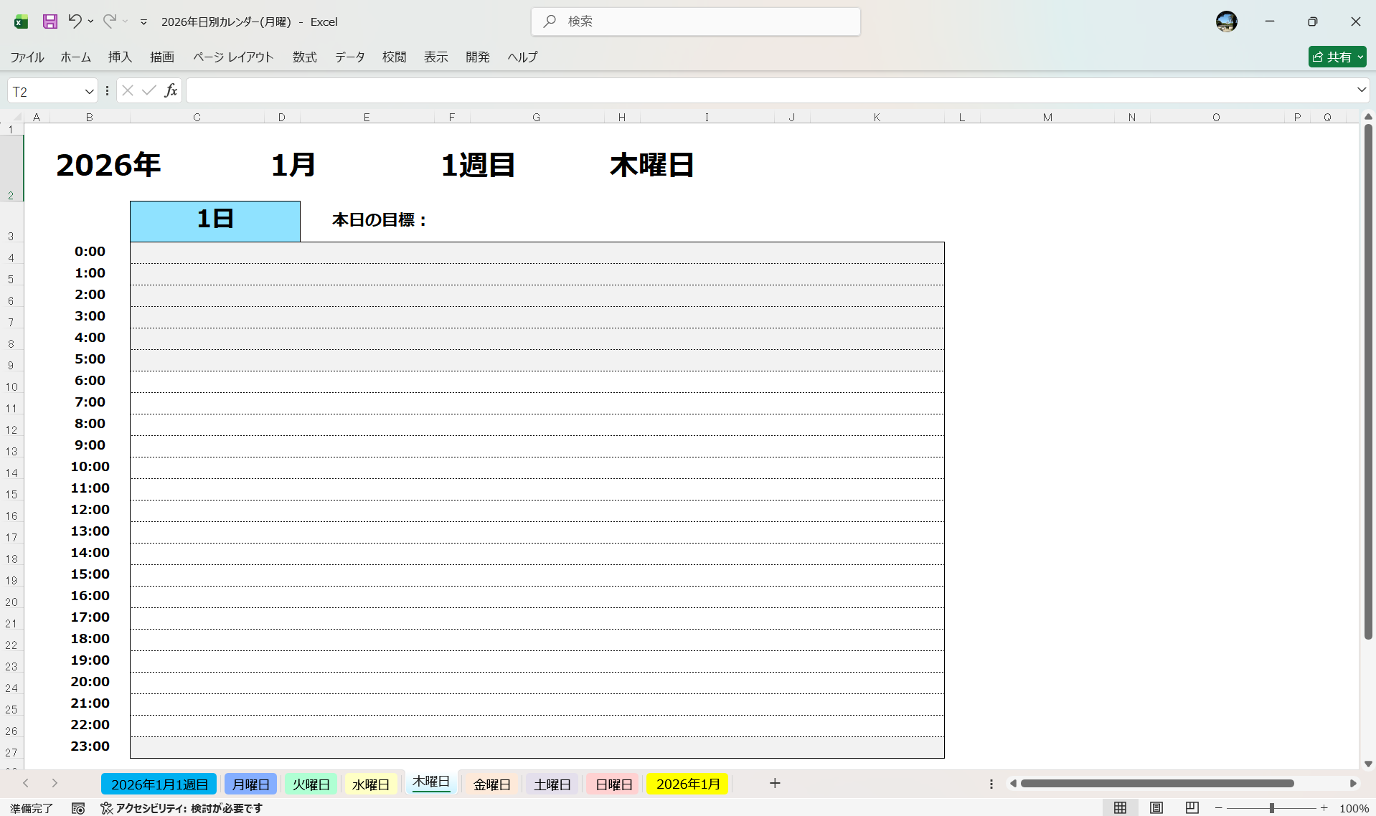The height and width of the screenshot is (816, 1376).
Task: Open the Accessibility checker status icon
Action: pyautogui.click(x=107, y=808)
